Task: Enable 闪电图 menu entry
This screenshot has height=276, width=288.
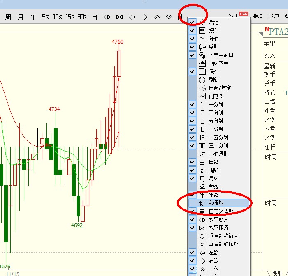Action: pyautogui.click(x=219, y=96)
